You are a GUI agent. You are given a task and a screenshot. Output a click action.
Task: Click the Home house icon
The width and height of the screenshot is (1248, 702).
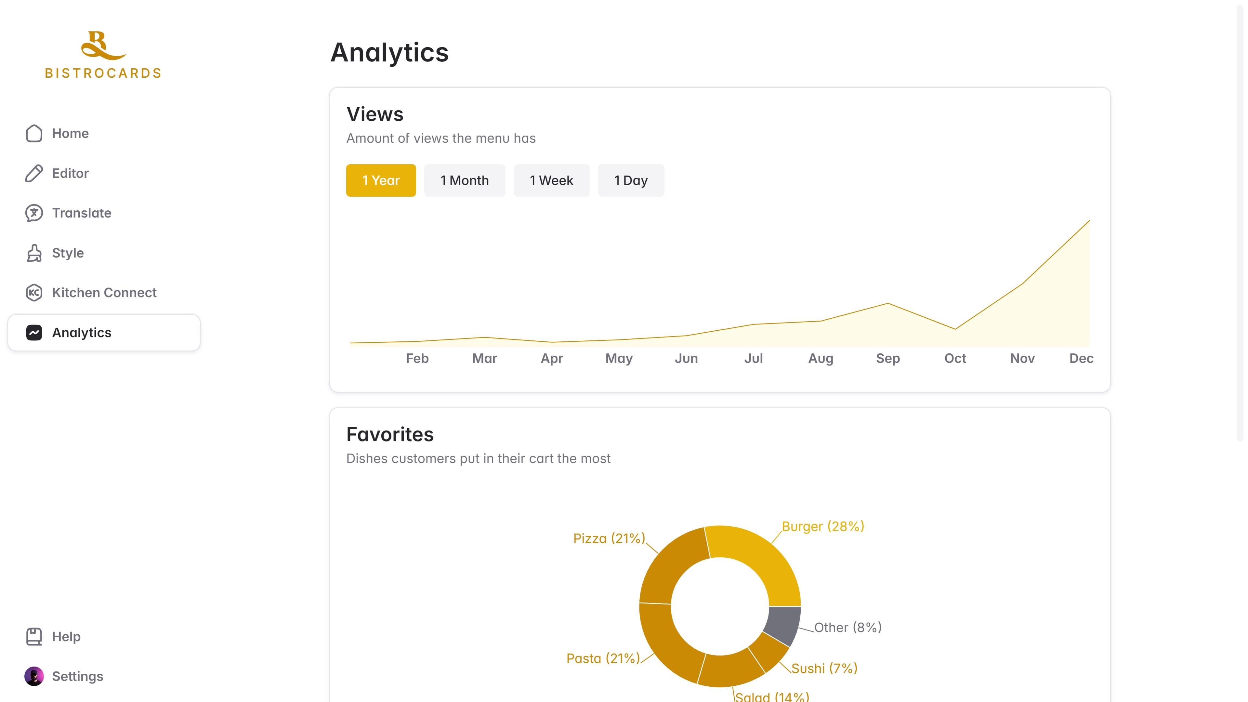click(x=34, y=133)
